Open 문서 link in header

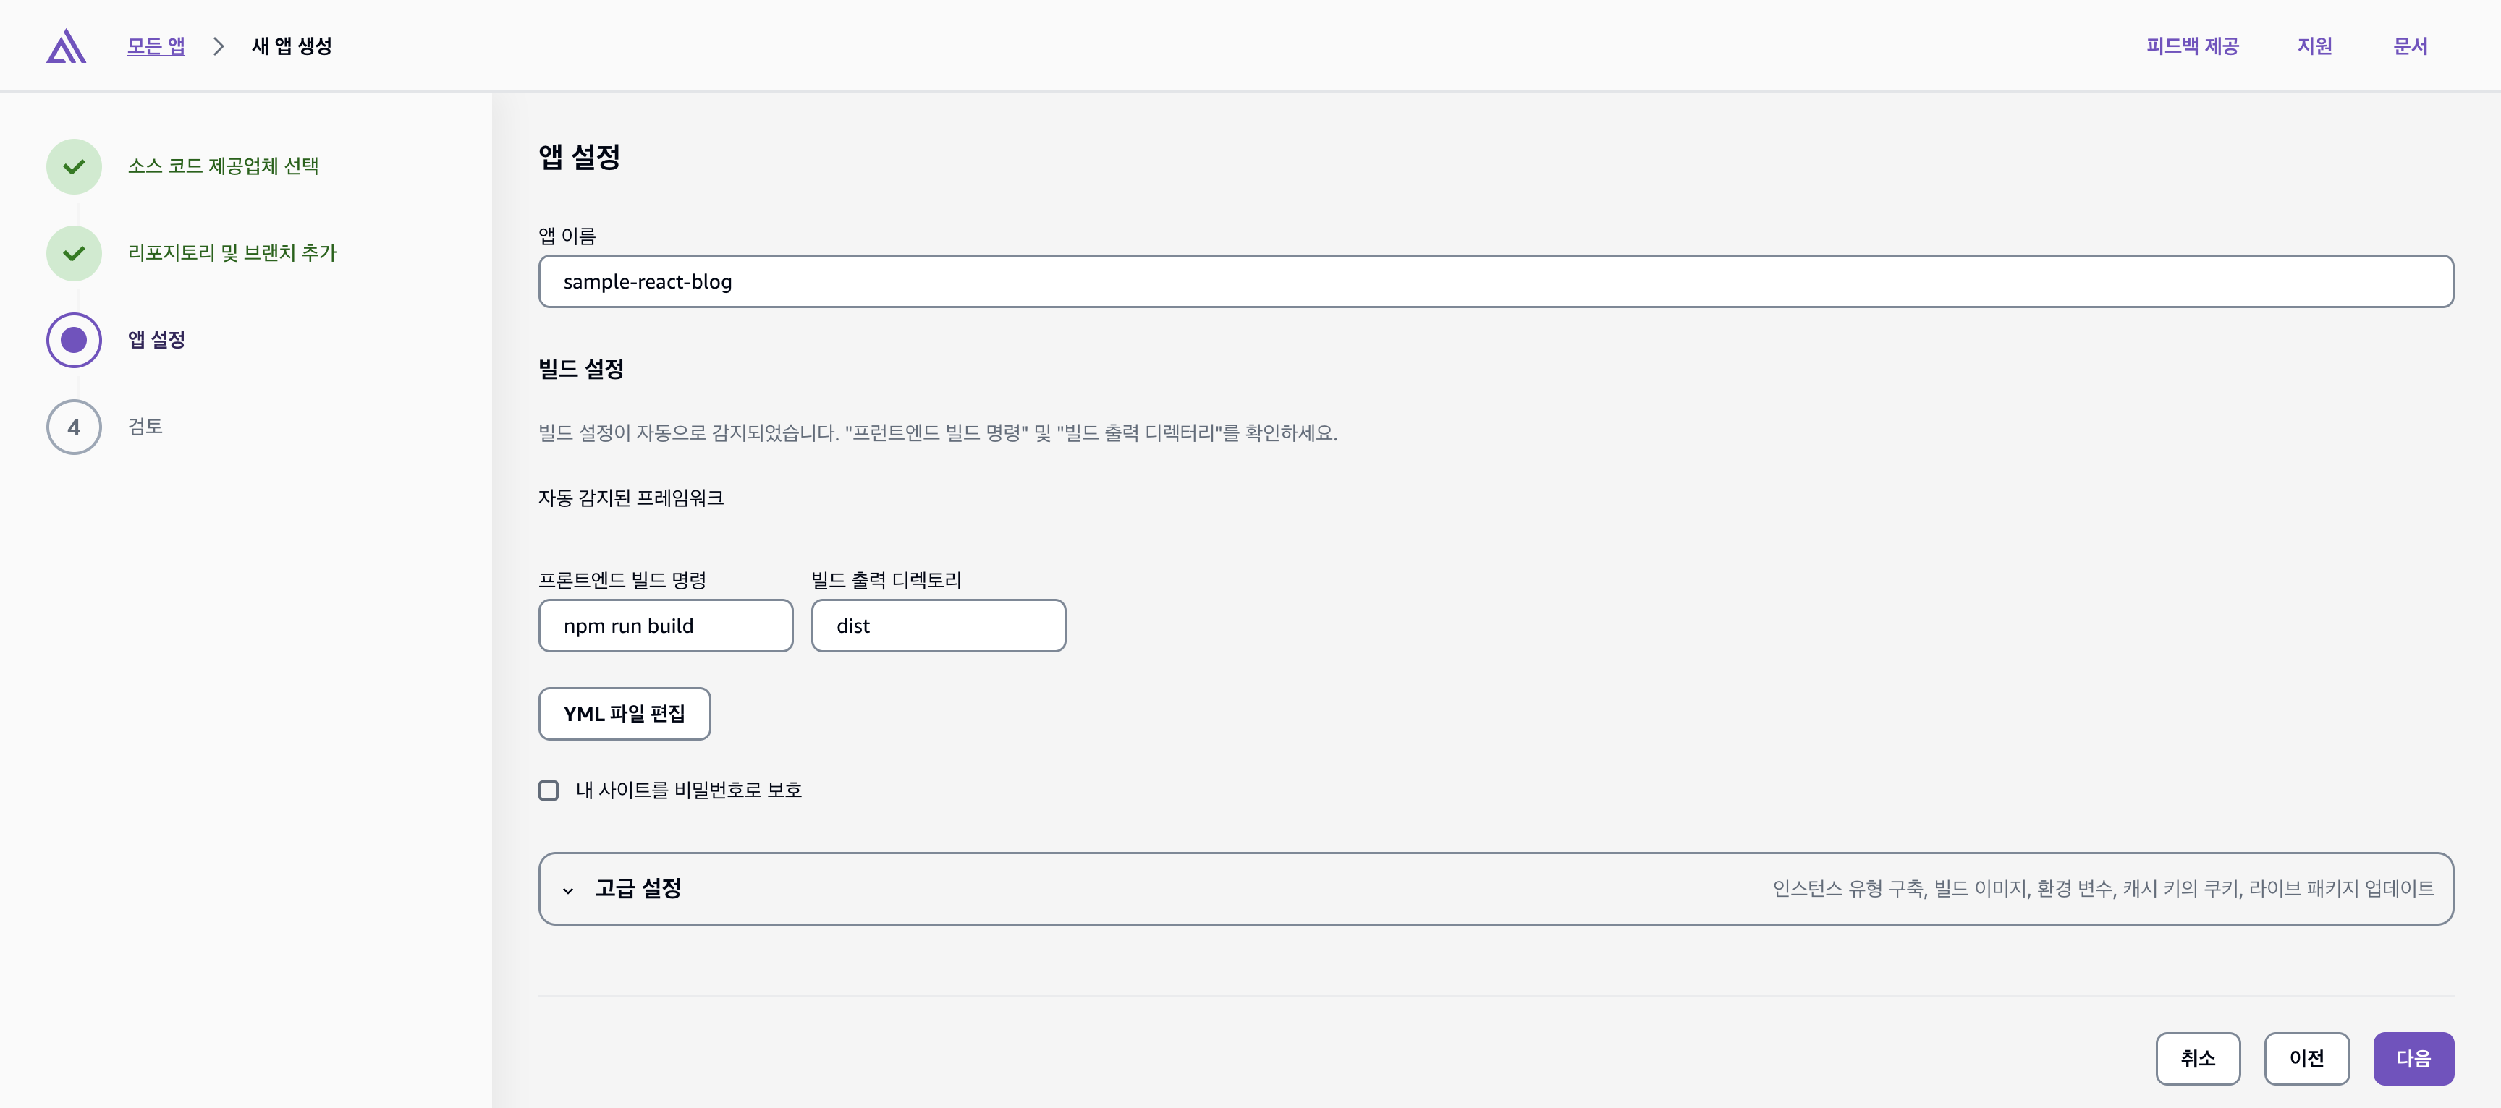pos(2409,46)
